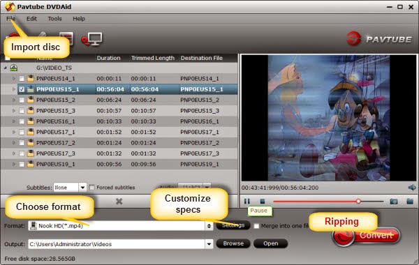The image size is (419, 265).
Task: Collapse the G:\VIDEO_TS tree node
Action: click(x=6, y=68)
